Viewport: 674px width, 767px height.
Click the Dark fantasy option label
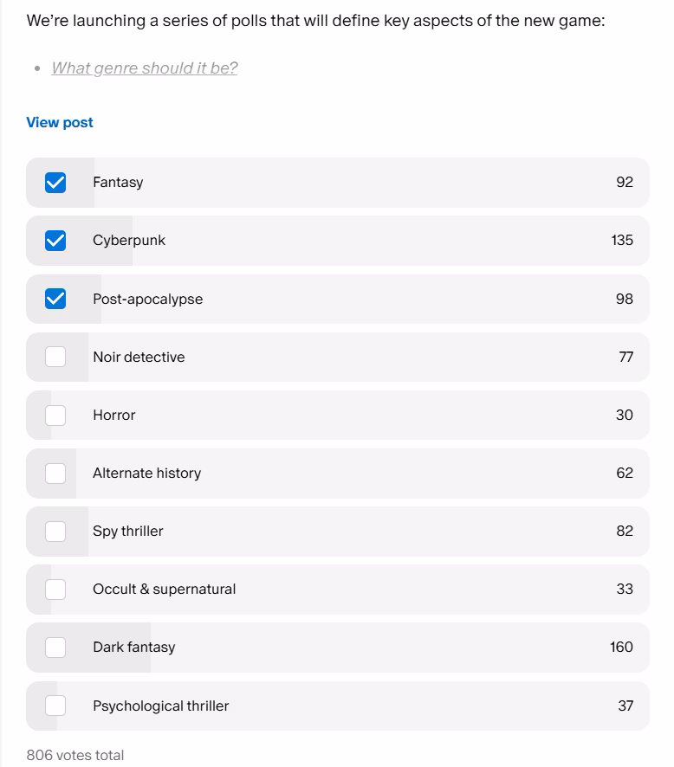[133, 647]
